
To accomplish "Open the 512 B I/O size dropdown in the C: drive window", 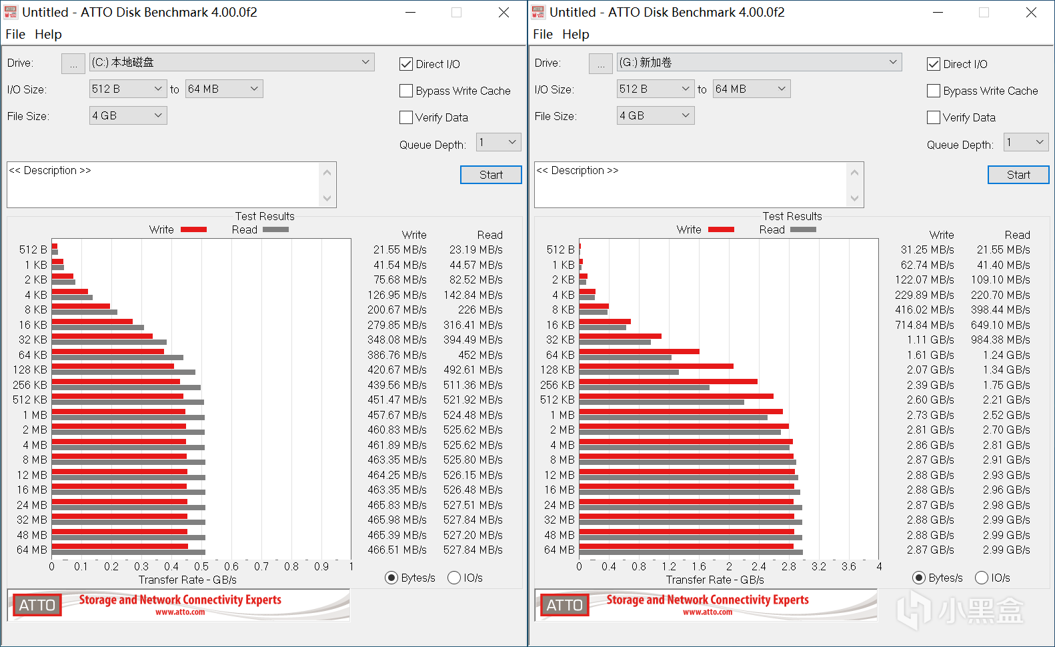I will coord(128,89).
